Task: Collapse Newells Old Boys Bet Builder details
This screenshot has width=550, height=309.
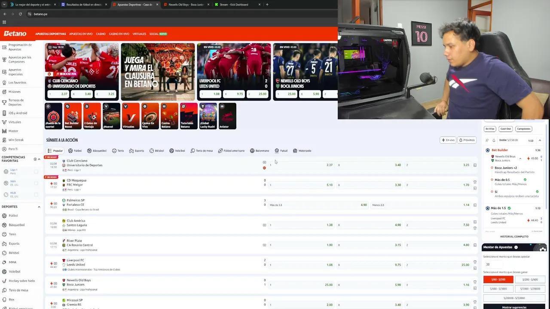Action: 520,158
